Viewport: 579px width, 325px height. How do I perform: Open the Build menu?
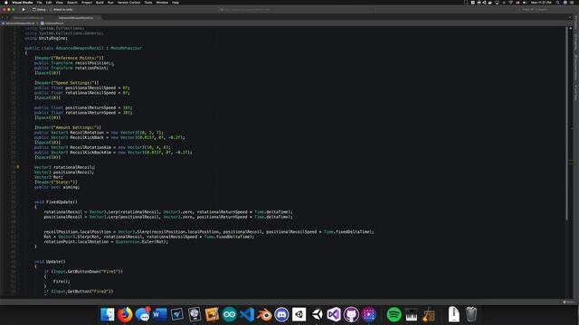tap(100, 2)
